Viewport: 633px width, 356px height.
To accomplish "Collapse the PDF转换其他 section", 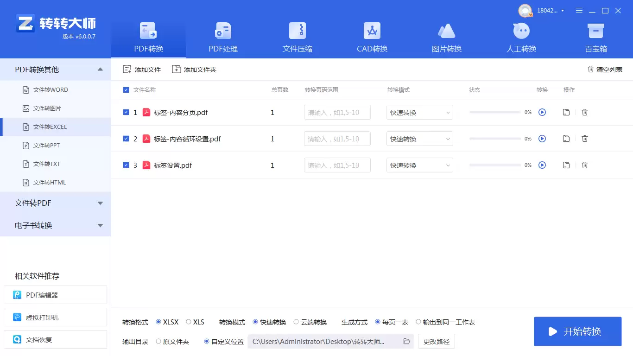I will pos(56,69).
